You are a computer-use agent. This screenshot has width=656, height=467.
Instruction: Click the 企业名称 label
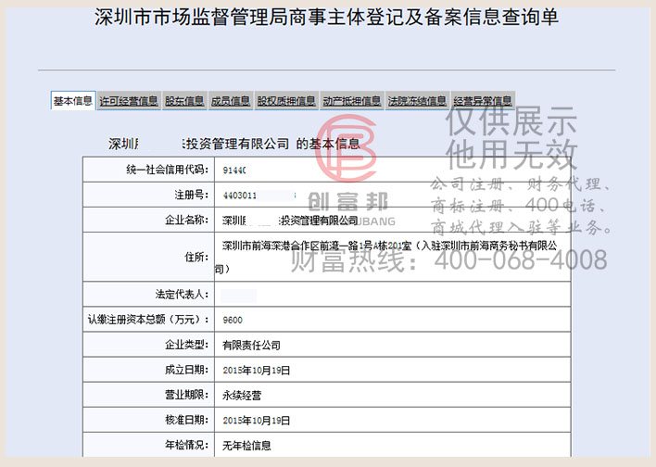186,220
